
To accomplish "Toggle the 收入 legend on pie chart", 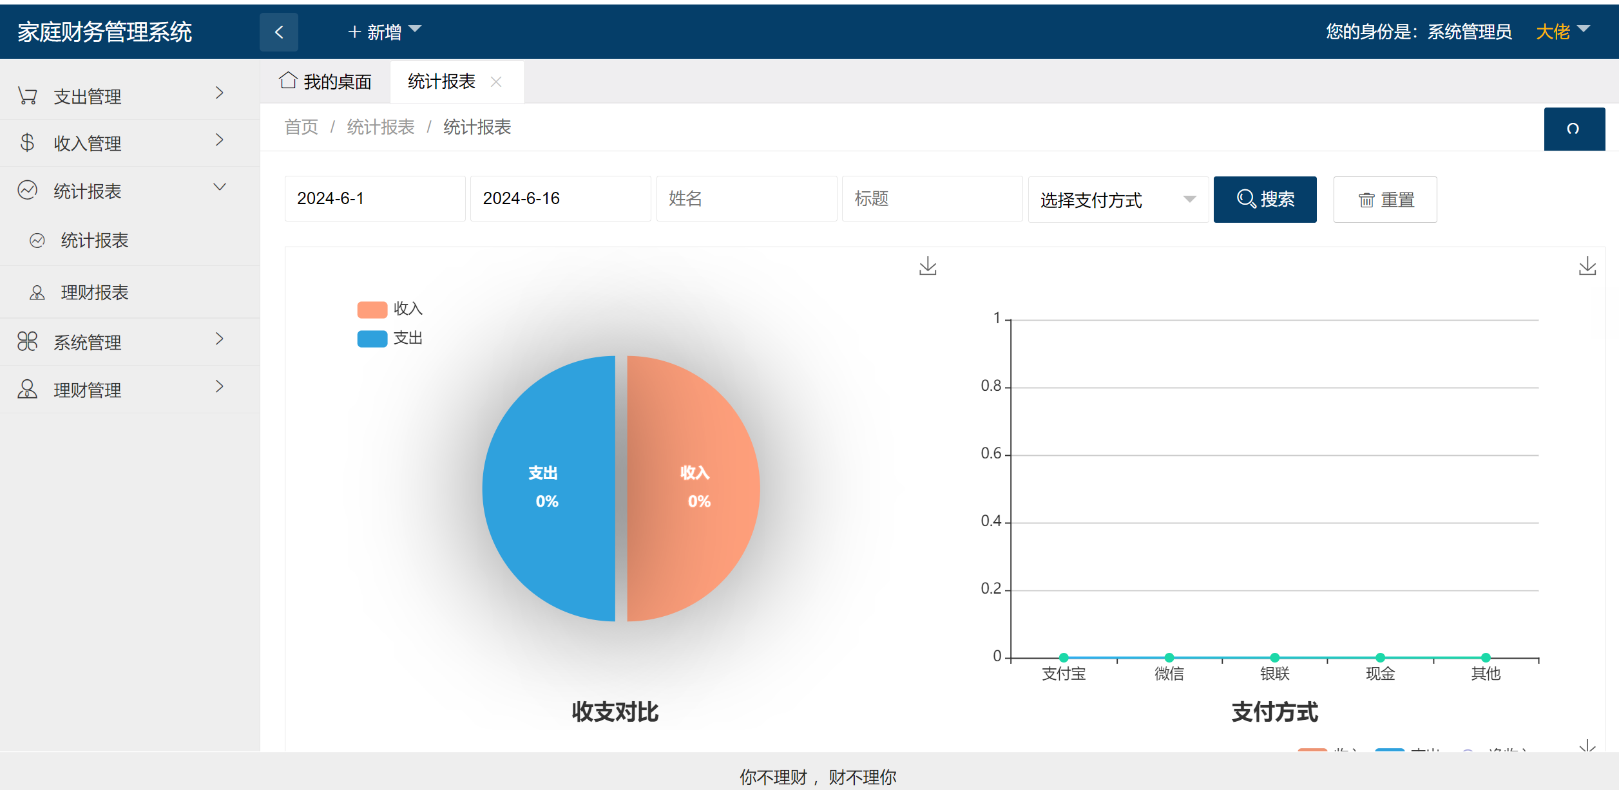I will [390, 309].
